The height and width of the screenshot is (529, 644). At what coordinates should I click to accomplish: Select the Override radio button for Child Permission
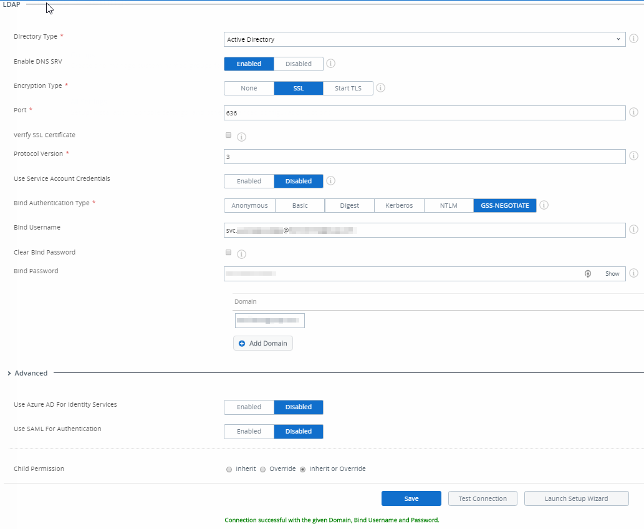pos(262,468)
